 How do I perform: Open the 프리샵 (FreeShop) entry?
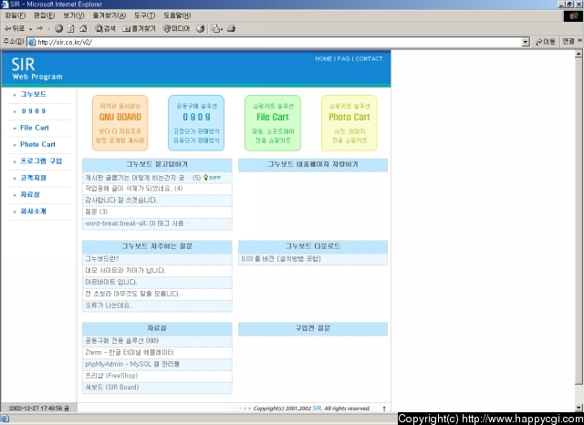click(x=111, y=376)
